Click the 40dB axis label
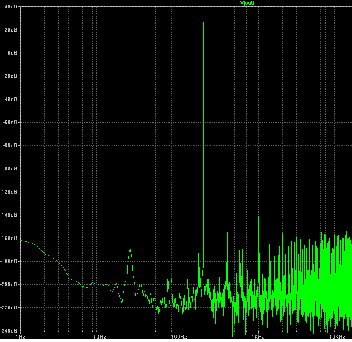Screen dimensions: 352x342 pos(11,7)
